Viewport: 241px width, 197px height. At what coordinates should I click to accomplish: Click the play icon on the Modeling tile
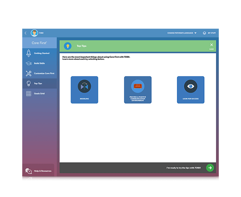(x=84, y=86)
